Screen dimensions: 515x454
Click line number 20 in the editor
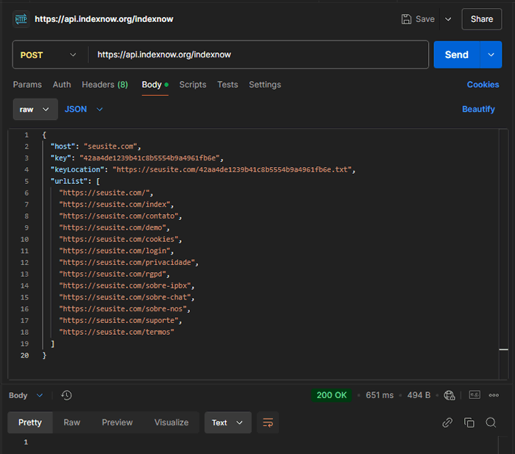tap(24, 355)
